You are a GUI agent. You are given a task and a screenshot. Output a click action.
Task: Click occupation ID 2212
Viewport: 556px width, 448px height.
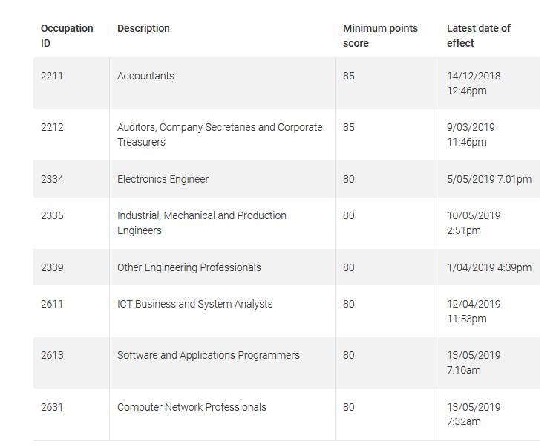[52, 127]
